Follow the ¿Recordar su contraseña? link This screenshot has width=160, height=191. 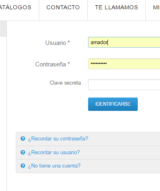tap(58, 139)
